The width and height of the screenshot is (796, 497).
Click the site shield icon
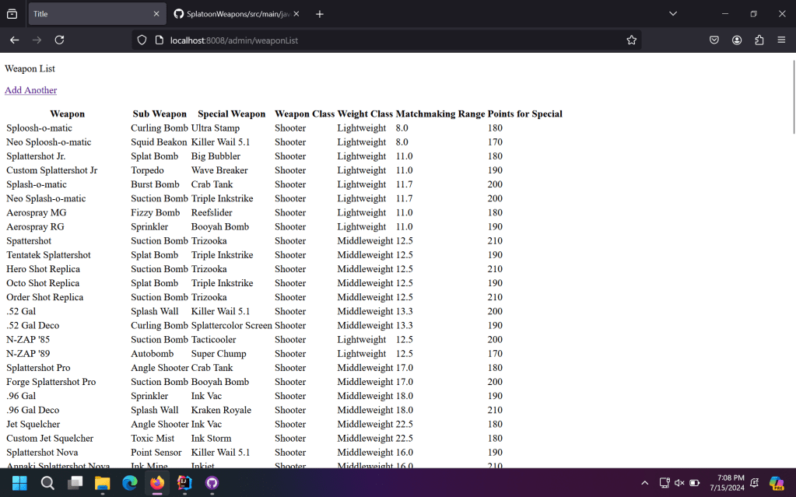(x=142, y=40)
